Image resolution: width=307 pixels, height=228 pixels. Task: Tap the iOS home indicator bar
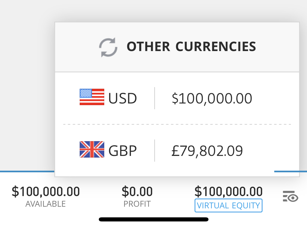pos(153,219)
